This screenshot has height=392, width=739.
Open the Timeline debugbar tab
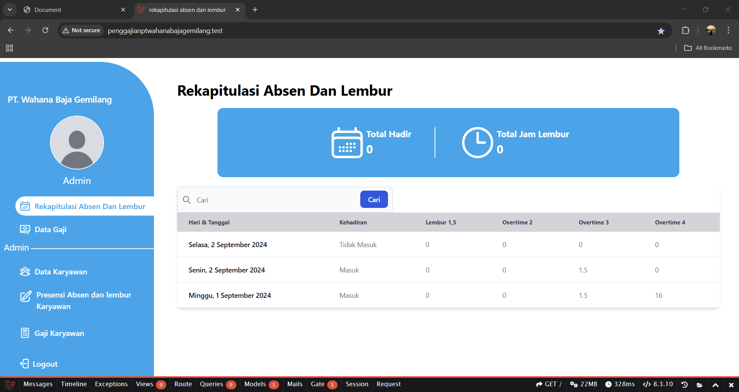click(74, 384)
